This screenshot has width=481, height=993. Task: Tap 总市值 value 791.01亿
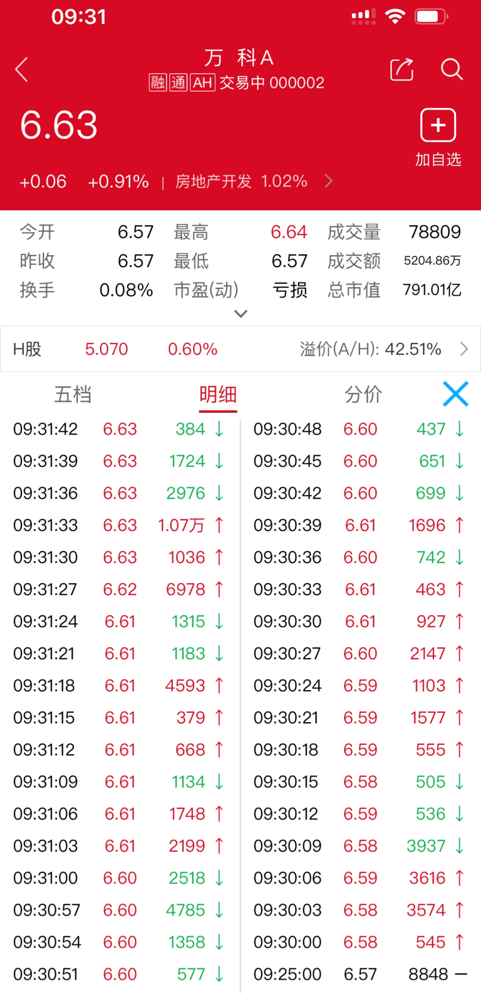432,290
